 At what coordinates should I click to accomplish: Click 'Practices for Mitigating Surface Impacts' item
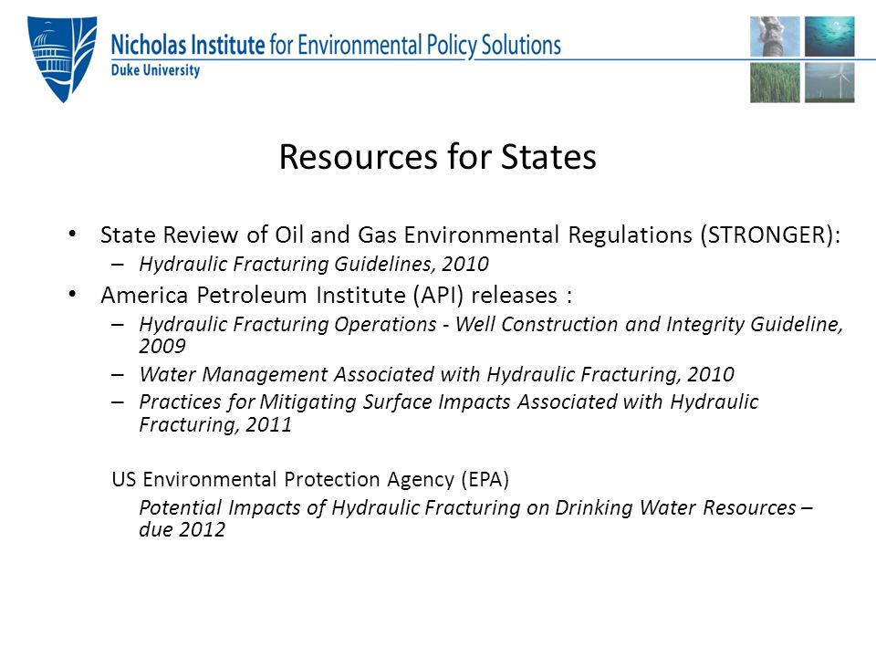[x=449, y=412]
